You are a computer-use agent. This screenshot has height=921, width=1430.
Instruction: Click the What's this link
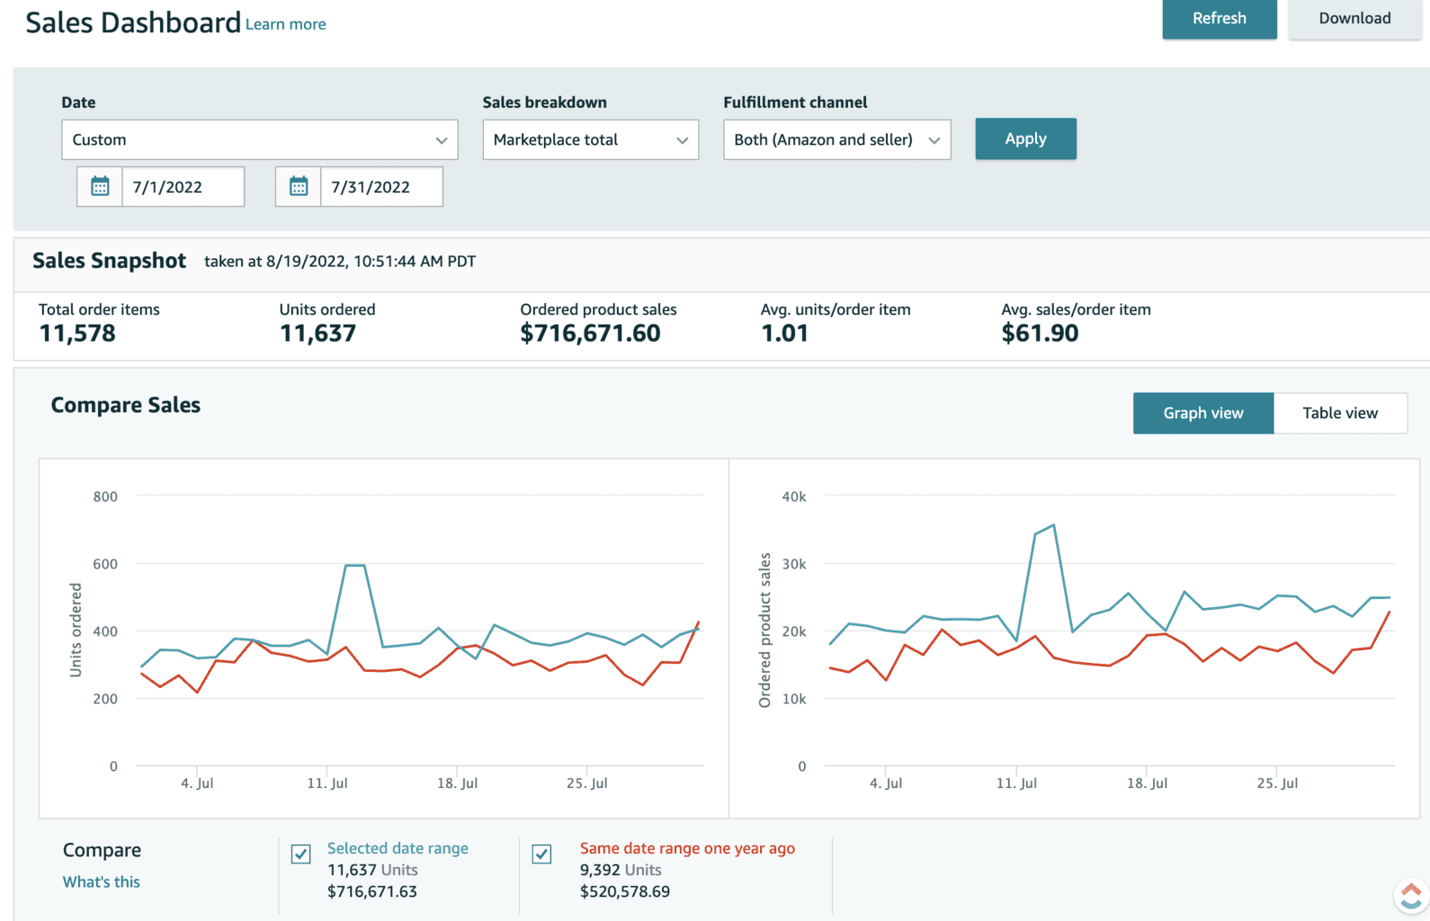click(x=102, y=881)
